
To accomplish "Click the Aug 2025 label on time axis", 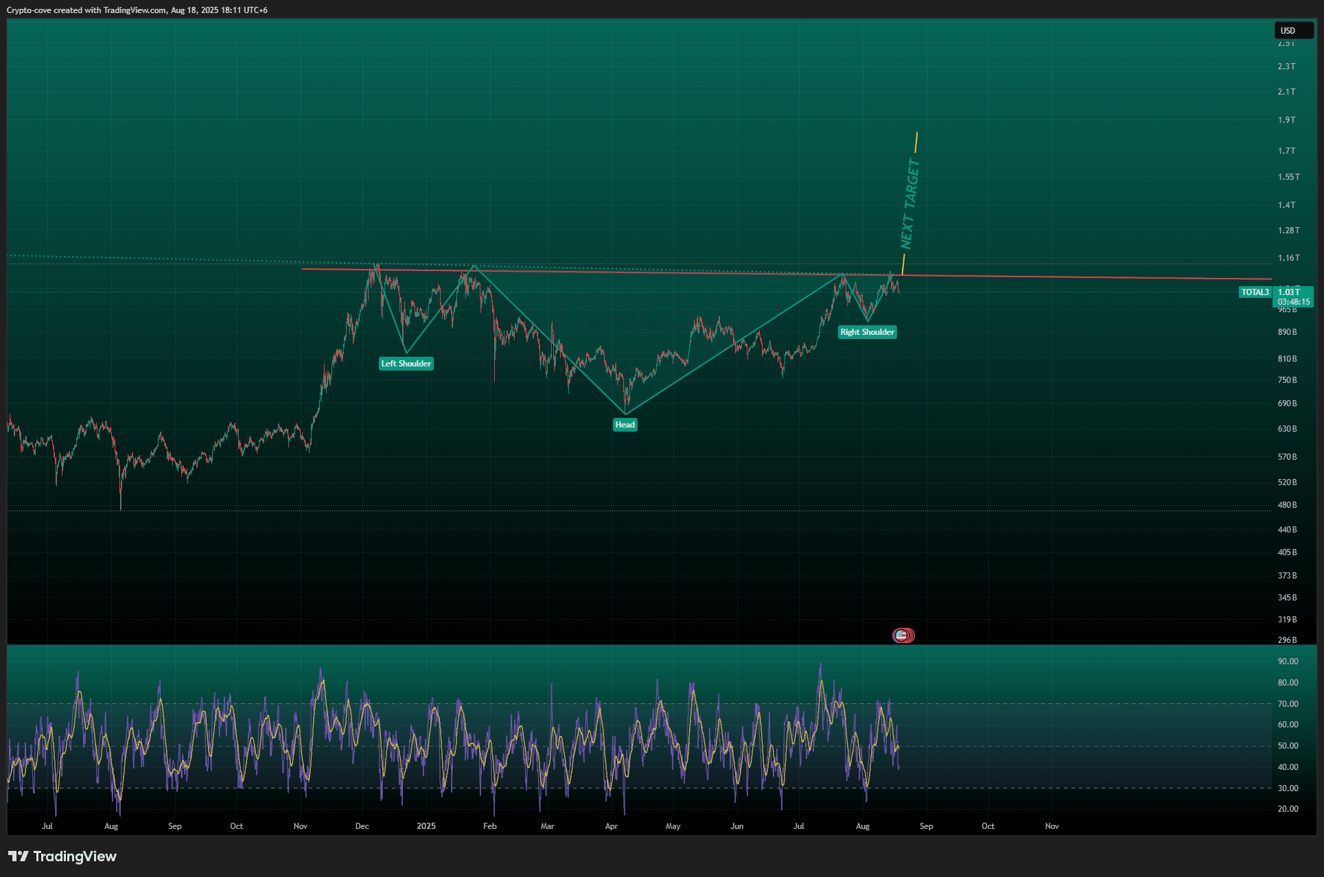I will (863, 826).
